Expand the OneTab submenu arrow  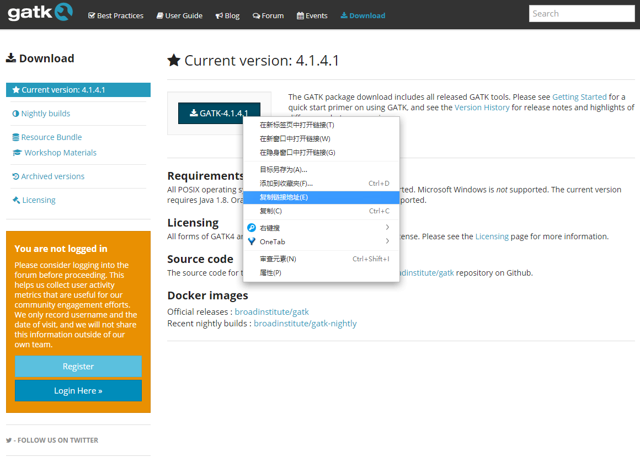(387, 241)
